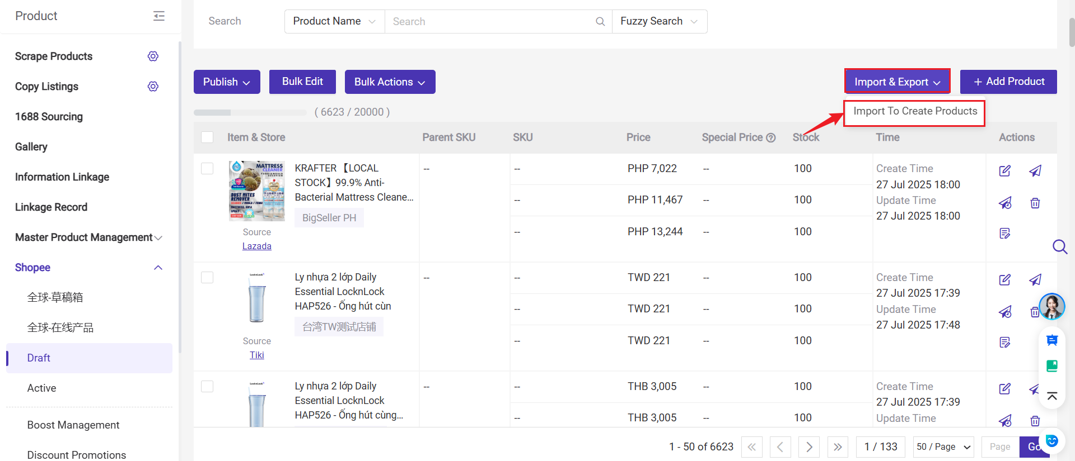Open notes icon for TWD Ly nhựa product
1075x461 pixels.
tap(1005, 342)
